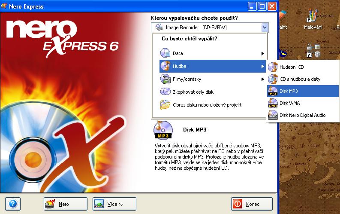Click the Data disc icon
The image size is (340, 214).
click(165, 53)
